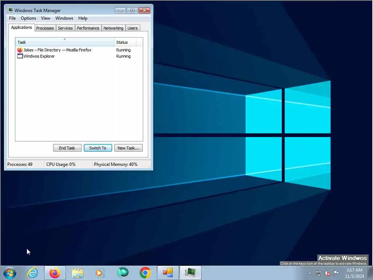This screenshot has width=373, height=280.
Task: Select 'Jokes – File Directory — Mozilla Firefox' row text
Action: (x=57, y=50)
